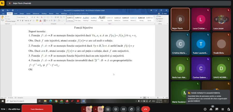233x112 pixels.
Task: Expand the font name dropdown
Action: point(26,17)
